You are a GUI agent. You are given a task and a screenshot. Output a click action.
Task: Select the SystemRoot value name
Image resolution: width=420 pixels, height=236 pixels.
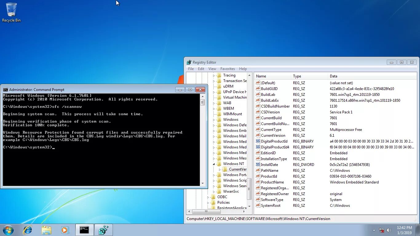click(x=271, y=206)
